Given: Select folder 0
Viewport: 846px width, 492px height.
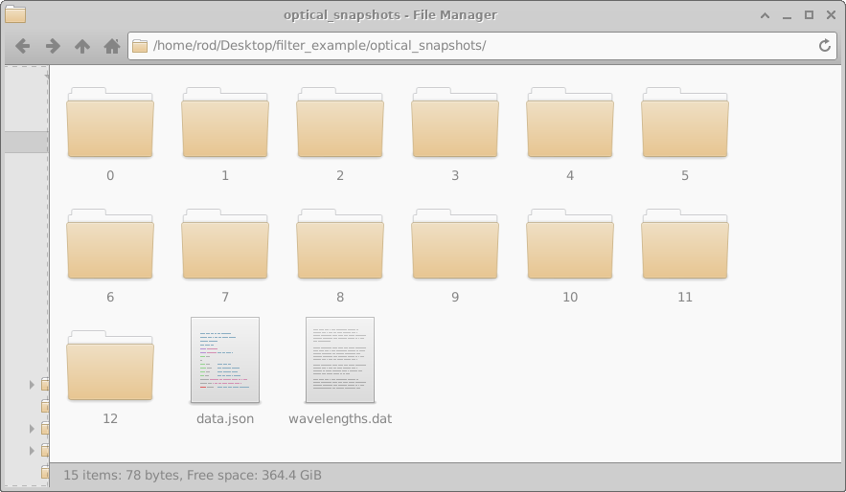Looking at the screenshot, I should tap(110, 123).
